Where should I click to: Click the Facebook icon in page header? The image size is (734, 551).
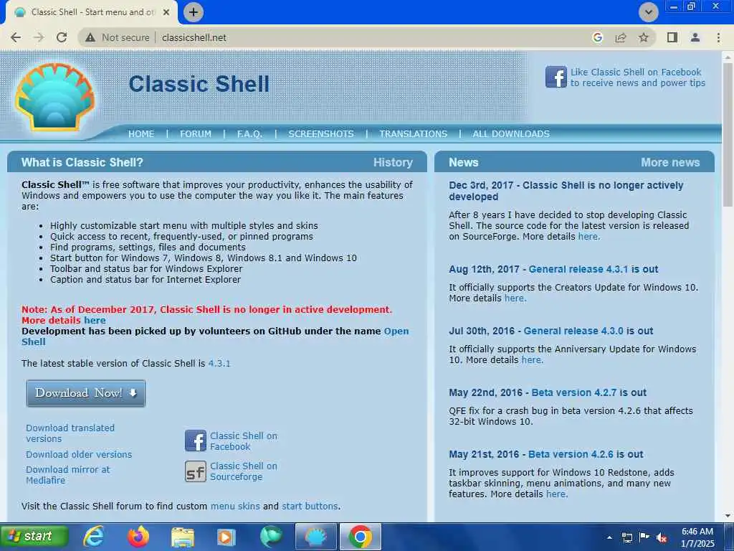[x=556, y=77]
